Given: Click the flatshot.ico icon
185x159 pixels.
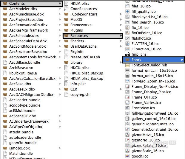Looking at the screenshot, I should tap(127, 38).
